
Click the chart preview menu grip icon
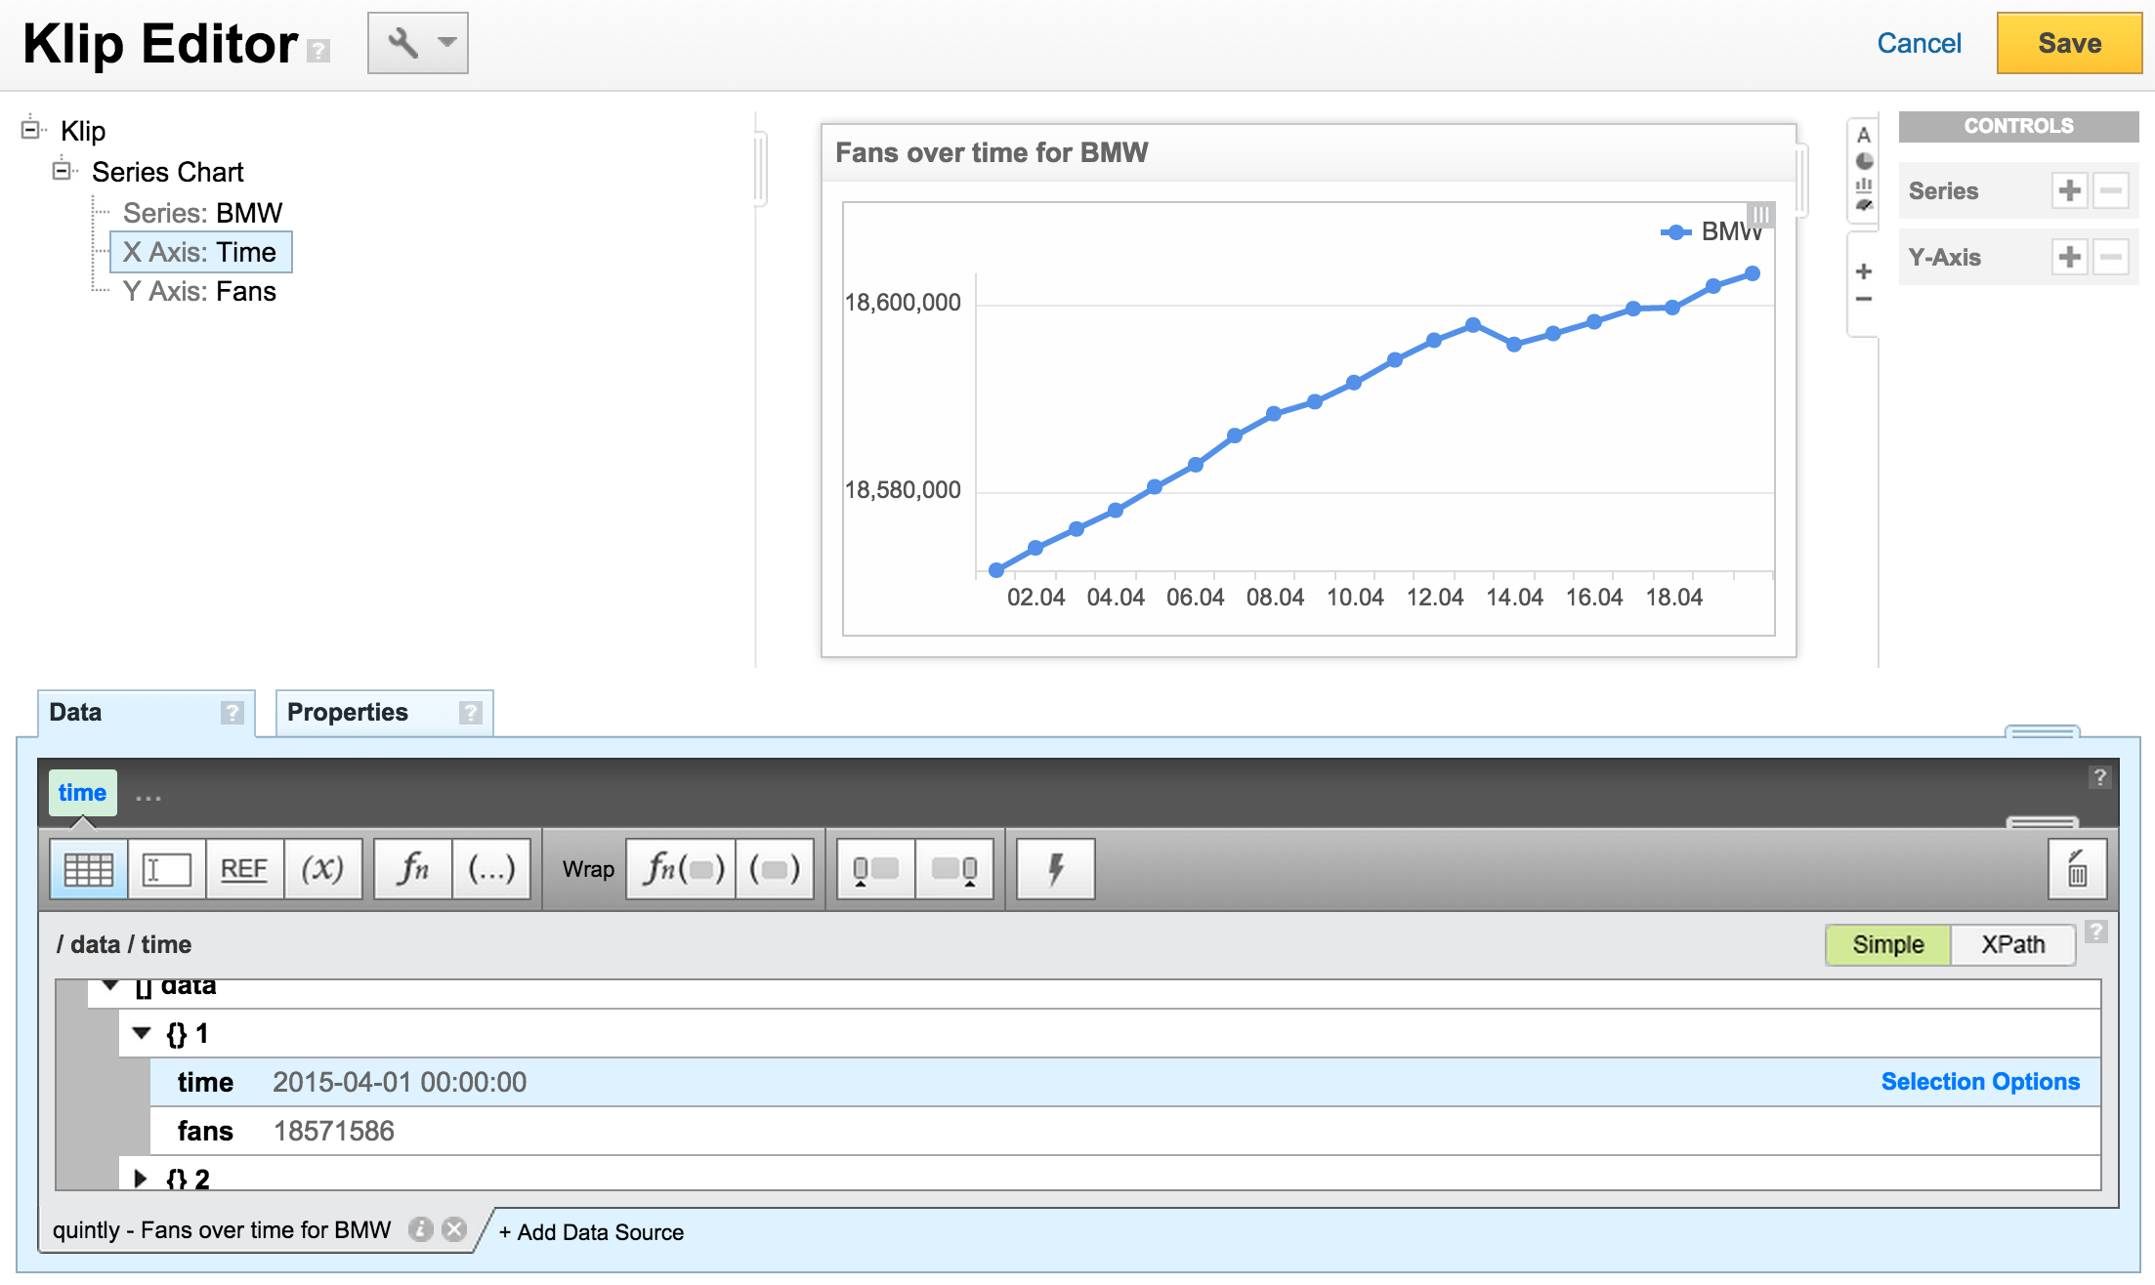(x=1760, y=214)
